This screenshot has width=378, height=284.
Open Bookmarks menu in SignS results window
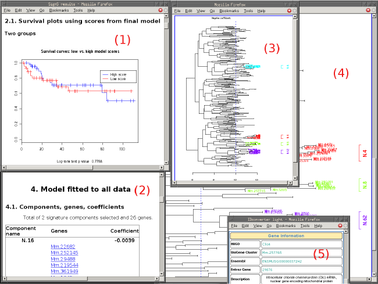click(59, 10)
